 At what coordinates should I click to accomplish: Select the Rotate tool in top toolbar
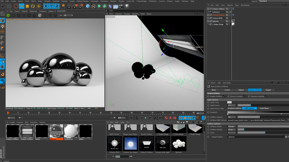(33, 6)
